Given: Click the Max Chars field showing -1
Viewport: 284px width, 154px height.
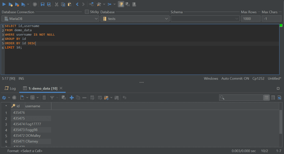Looking at the screenshot, I should (272, 19).
